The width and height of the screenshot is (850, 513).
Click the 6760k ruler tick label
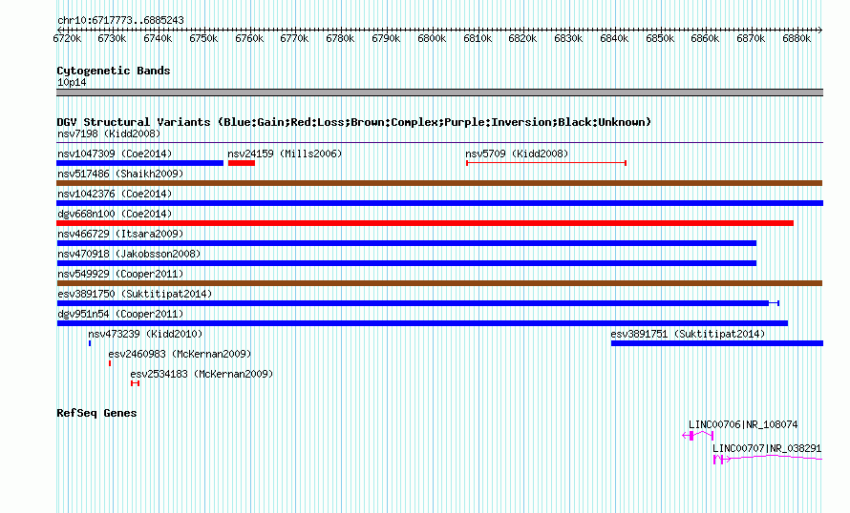point(249,39)
